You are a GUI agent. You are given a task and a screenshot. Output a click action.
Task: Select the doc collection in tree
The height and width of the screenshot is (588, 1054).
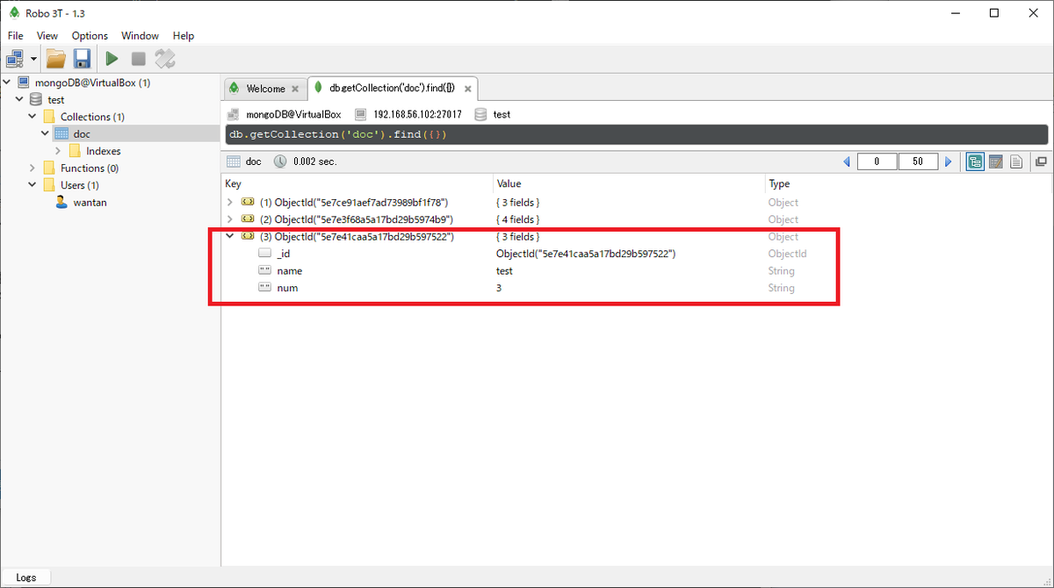[x=82, y=134]
